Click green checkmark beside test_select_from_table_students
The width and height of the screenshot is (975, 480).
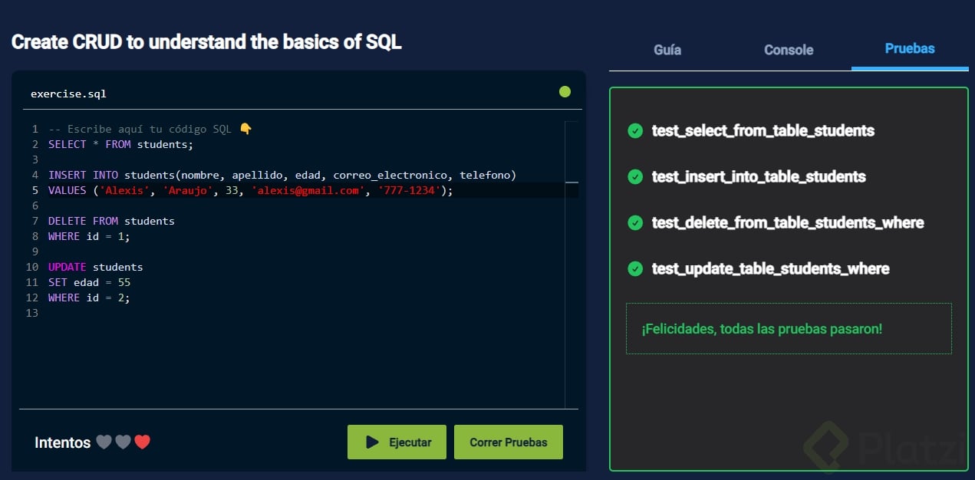[635, 131]
